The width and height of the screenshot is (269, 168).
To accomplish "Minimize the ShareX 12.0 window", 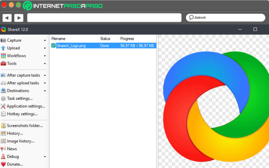I will pos(240,29).
